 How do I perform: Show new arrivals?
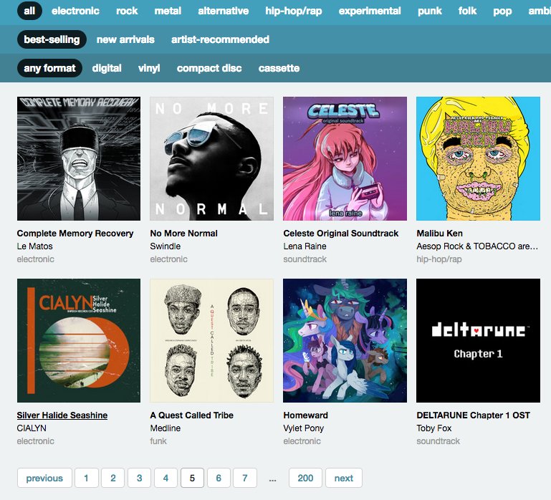click(x=125, y=39)
